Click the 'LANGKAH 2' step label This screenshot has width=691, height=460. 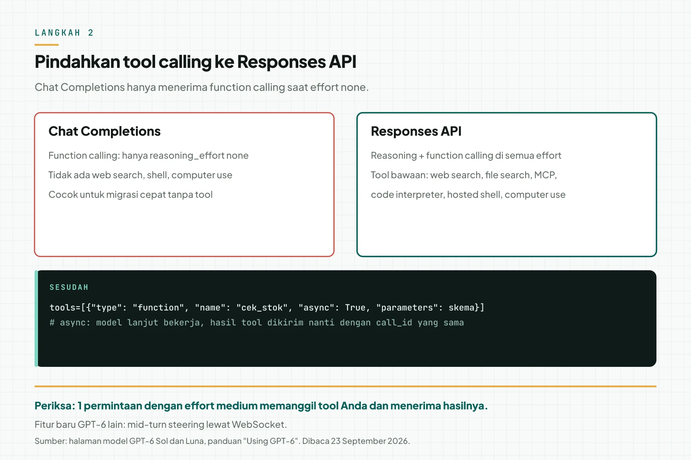pyautogui.click(x=64, y=33)
